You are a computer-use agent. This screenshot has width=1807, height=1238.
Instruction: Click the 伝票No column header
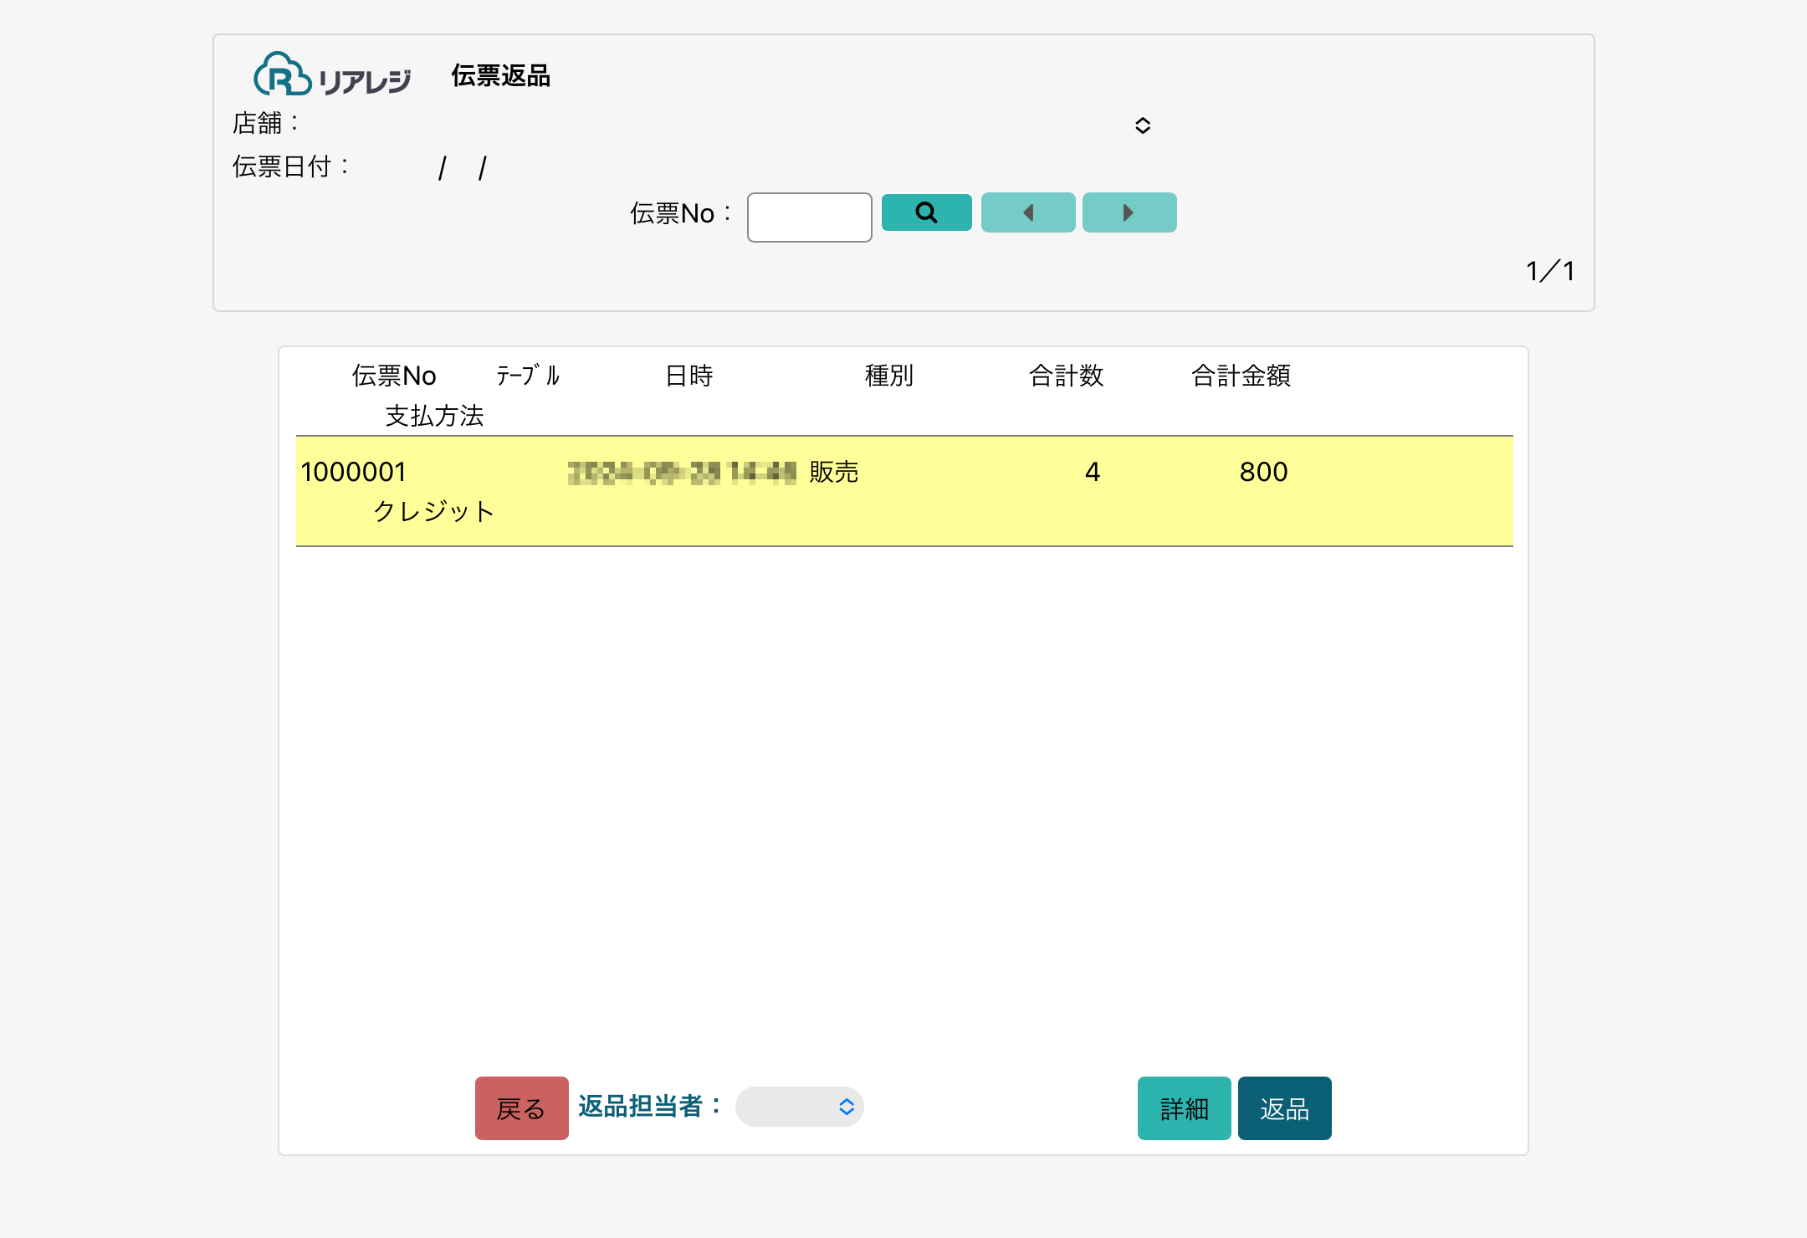click(394, 376)
